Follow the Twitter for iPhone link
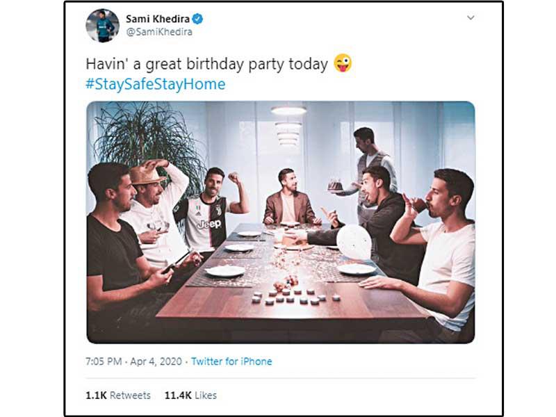The height and width of the screenshot is (417, 556). [231, 361]
